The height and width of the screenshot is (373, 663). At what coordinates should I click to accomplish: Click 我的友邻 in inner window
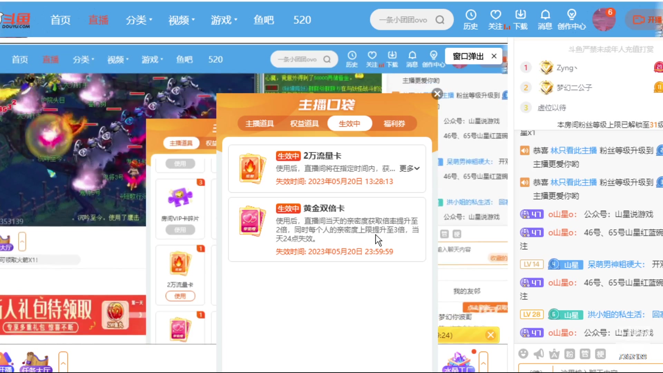point(467,291)
